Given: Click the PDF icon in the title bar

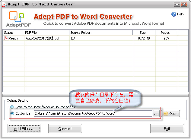Looking at the screenshot, I should pyautogui.click(x=4, y=5).
